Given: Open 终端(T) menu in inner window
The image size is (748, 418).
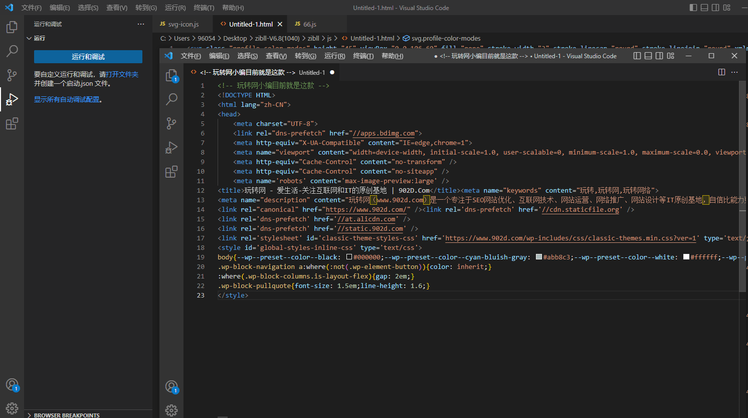Looking at the screenshot, I should (363, 56).
